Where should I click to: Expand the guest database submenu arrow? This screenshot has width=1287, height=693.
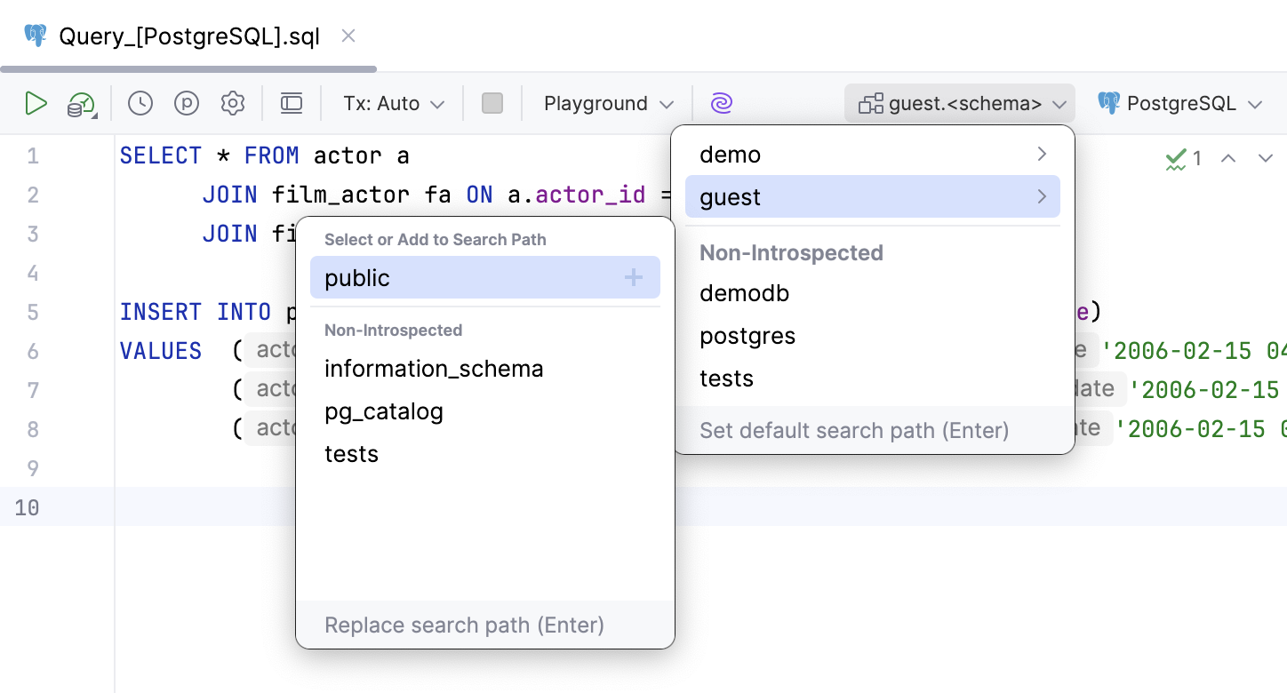click(1041, 196)
